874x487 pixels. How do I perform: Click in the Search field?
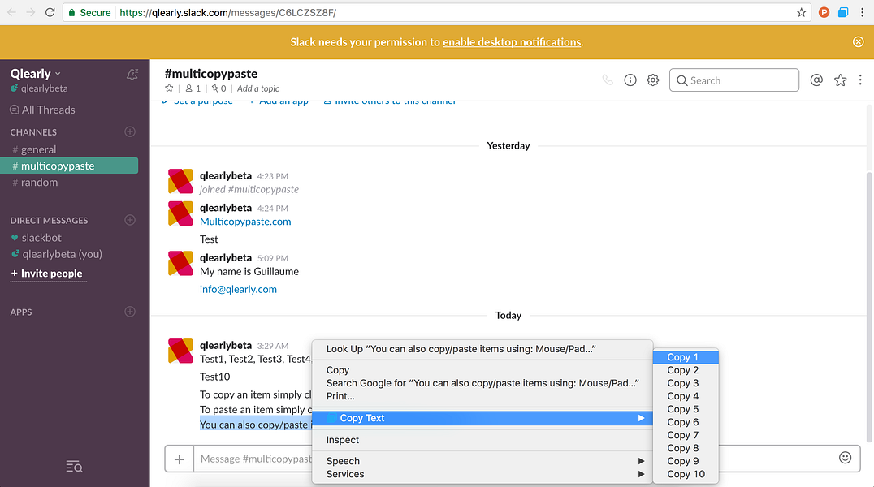733,80
